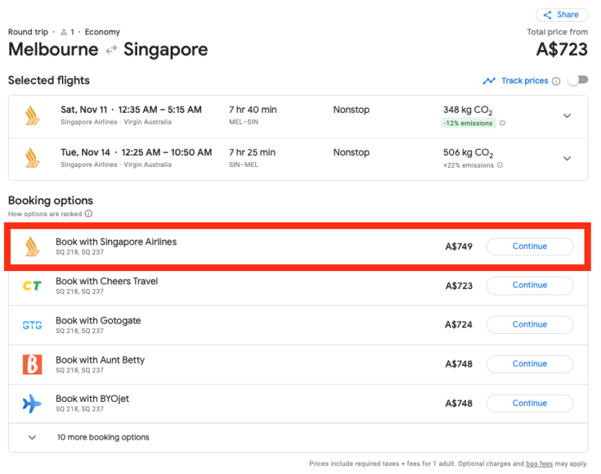601x474 pixels.
Task: Click the Book with Aunt Betty title
Action: tap(100, 360)
